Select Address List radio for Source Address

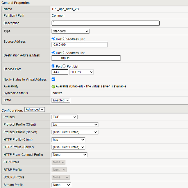65,39
